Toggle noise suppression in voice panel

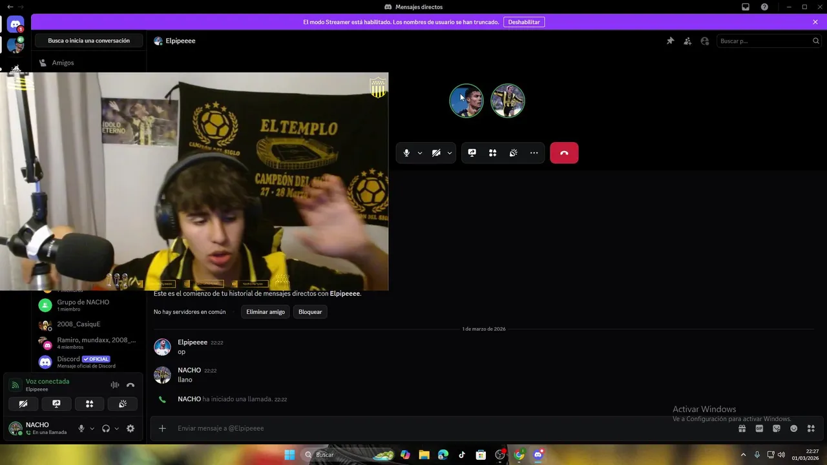pyautogui.click(x=115, y=385)
